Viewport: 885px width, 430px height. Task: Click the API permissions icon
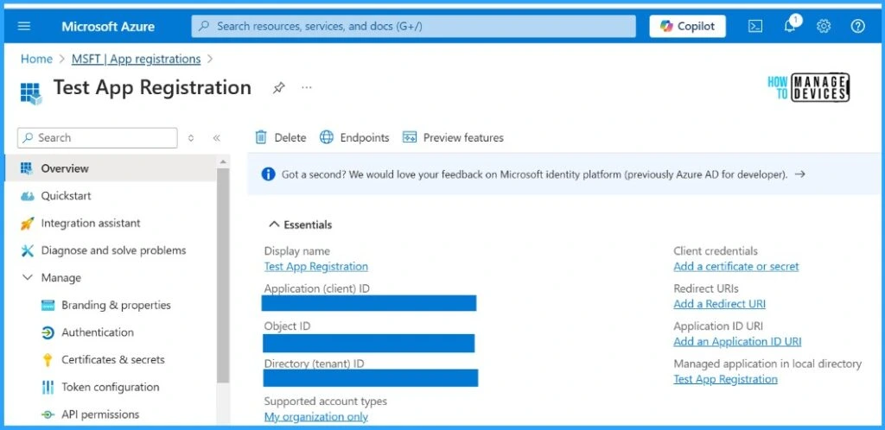pyautogui.click(x=48, y=414)
